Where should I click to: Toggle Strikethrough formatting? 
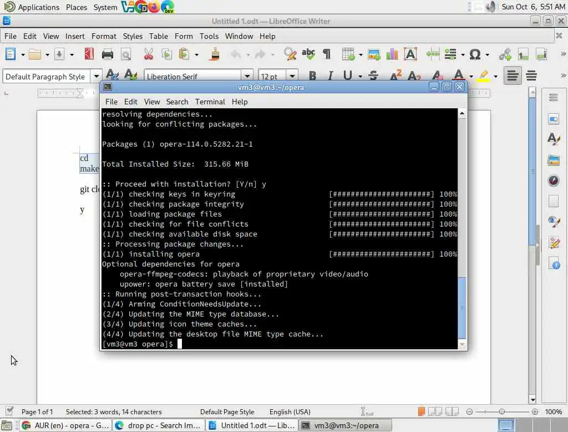coord(373,76)
